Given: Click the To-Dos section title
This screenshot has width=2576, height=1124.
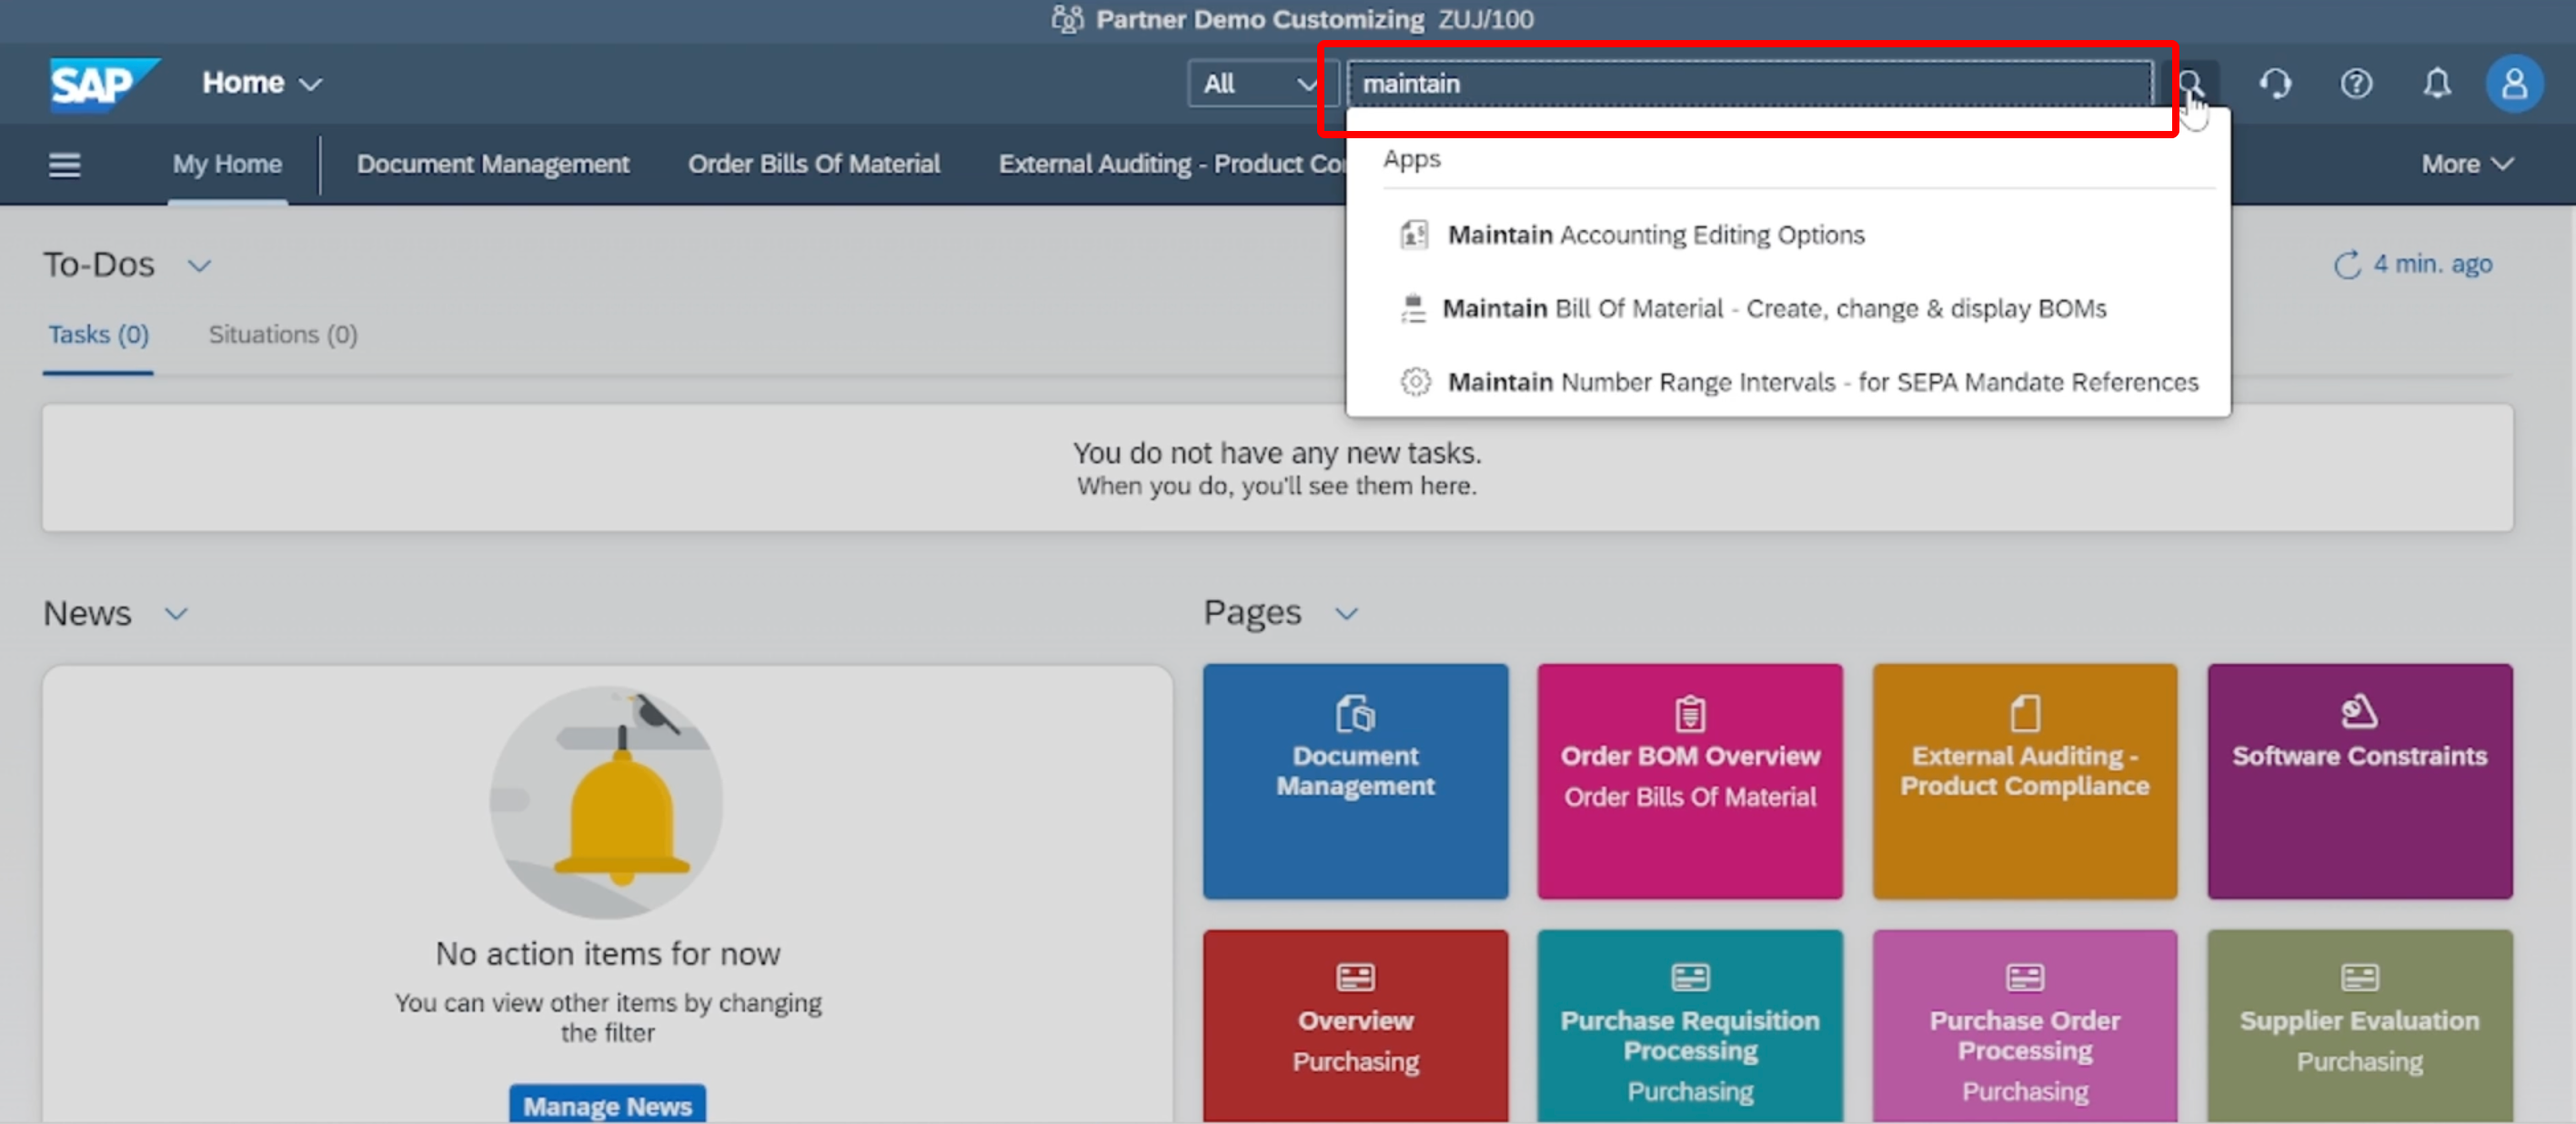Looking at the screenshot, I should (x=98, y=265).
